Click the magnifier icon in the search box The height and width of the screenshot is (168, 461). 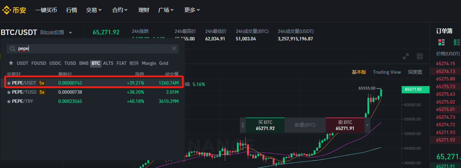point(12,49)
